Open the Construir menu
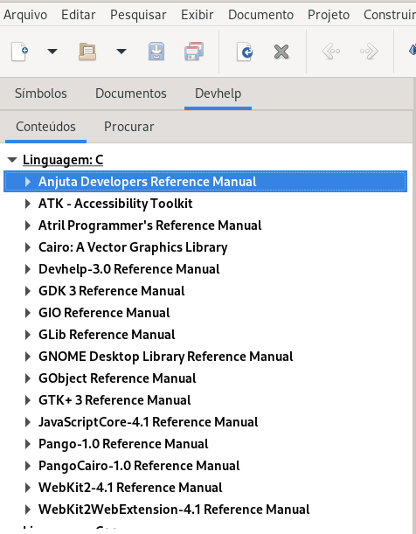The image size is (416, 534). (x=390, y=15)
